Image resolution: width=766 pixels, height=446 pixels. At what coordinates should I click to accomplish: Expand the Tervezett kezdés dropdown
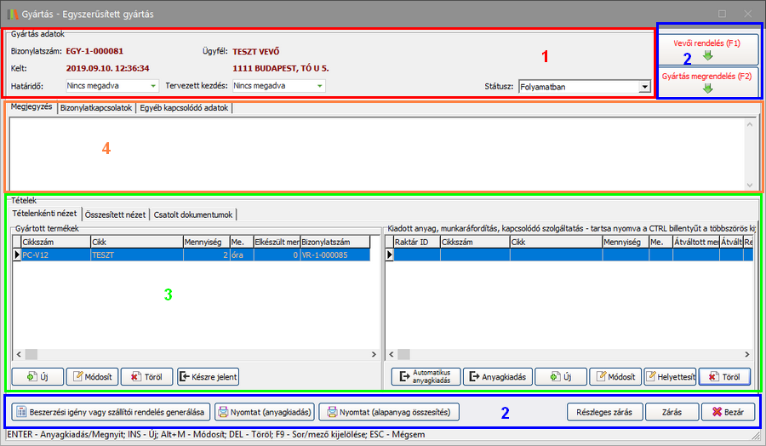319,86
